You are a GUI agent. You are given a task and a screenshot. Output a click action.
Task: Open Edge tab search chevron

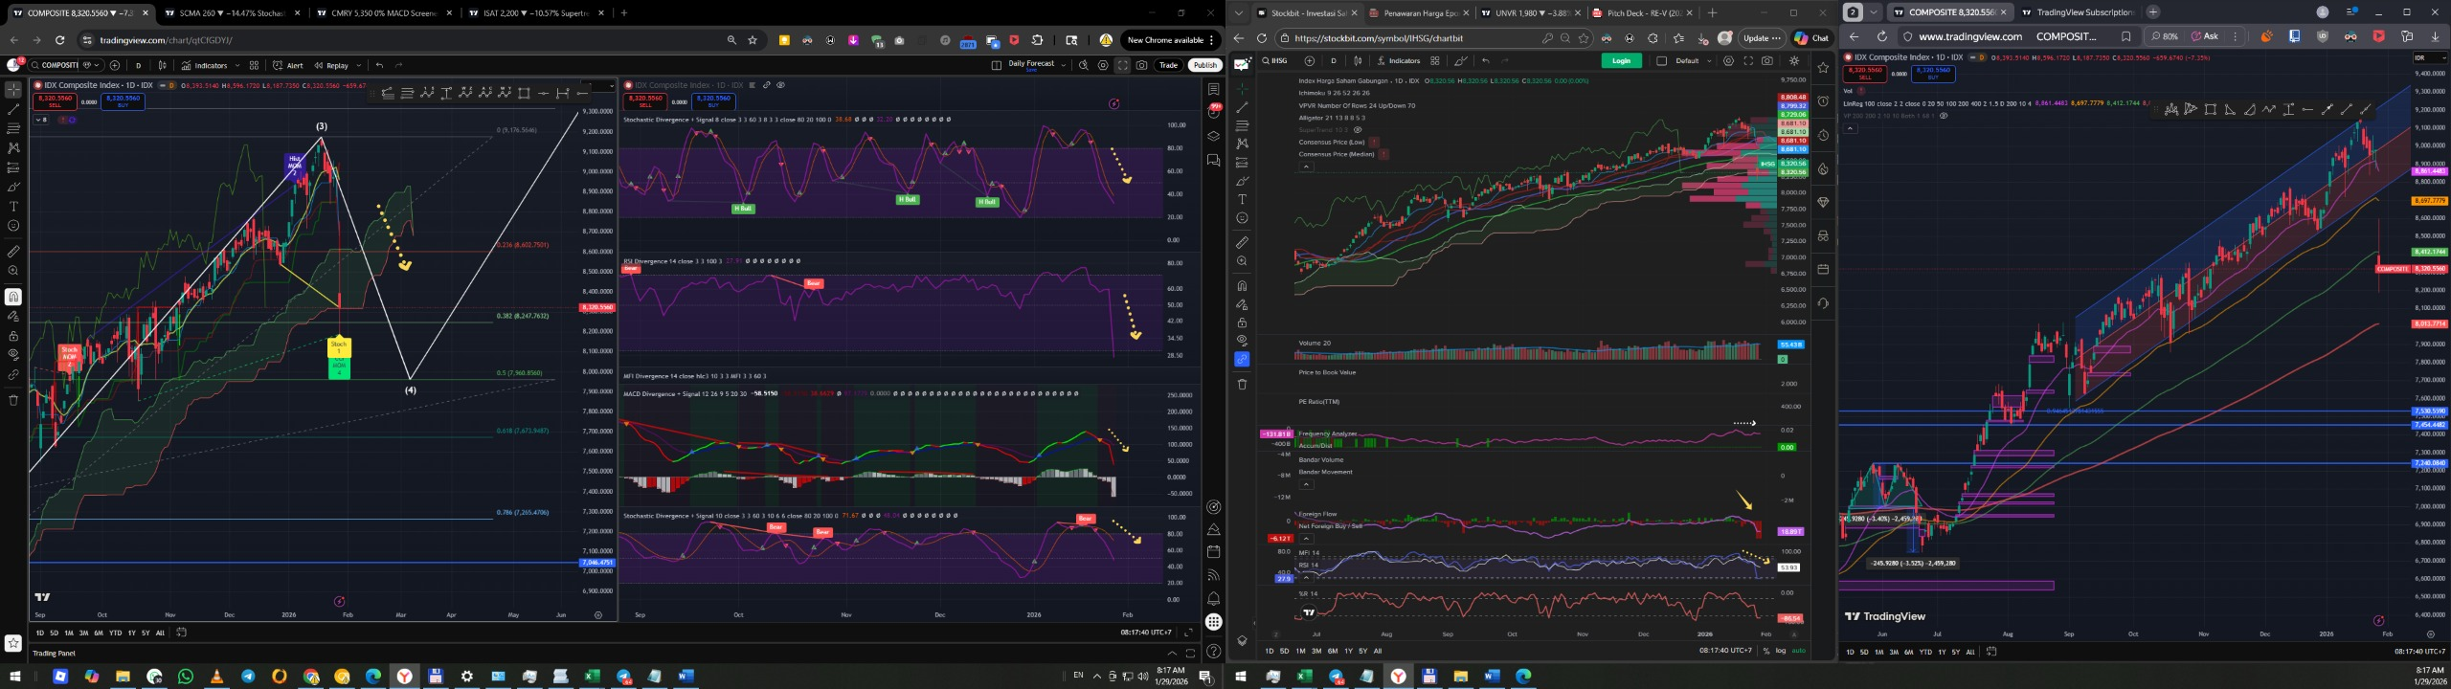pos(1239,12)
